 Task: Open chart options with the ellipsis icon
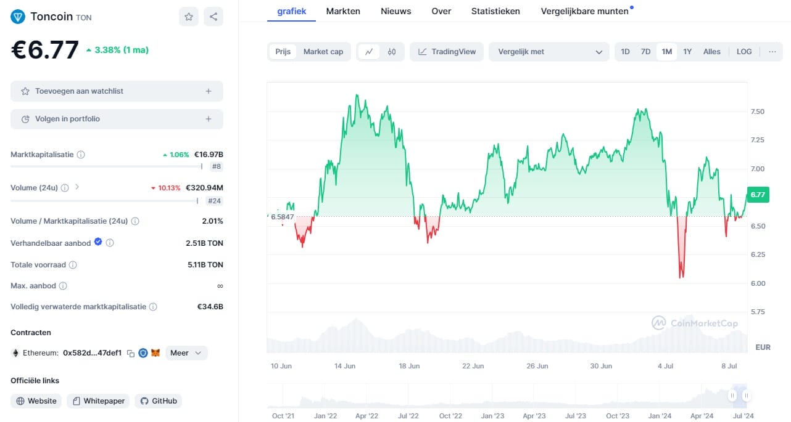772,52
